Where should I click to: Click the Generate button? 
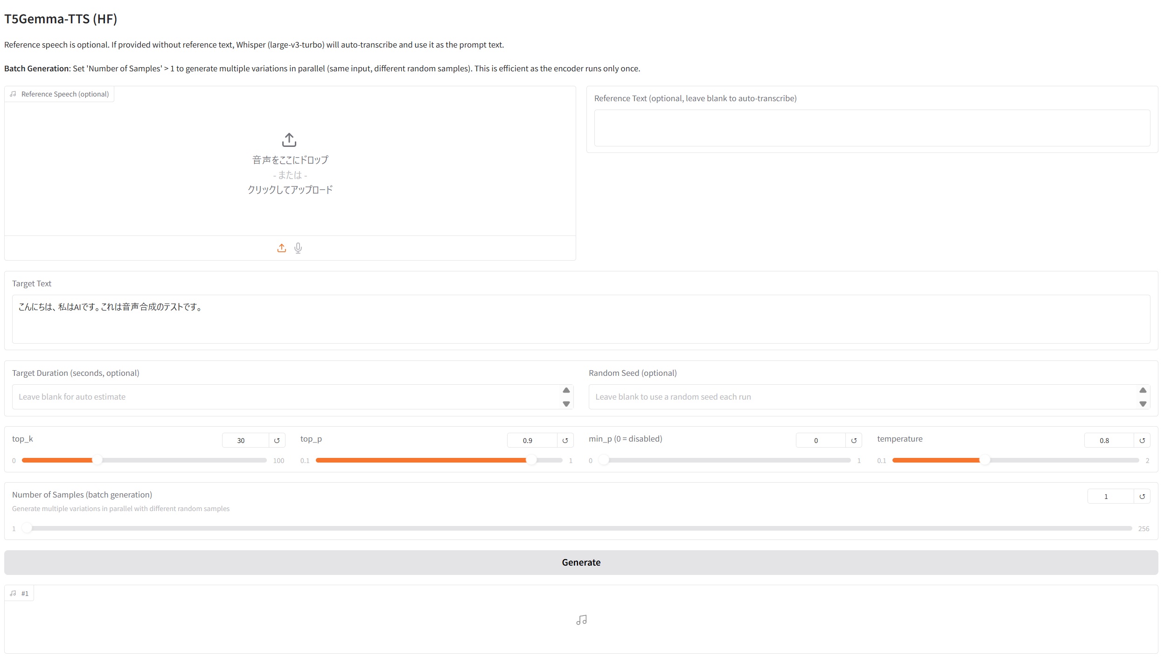(581, 562)
